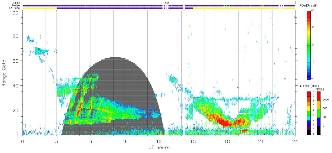332x153 pixels.
Task: Select the black 9-10 MHz frequency swatch
Action: point(308,132)
